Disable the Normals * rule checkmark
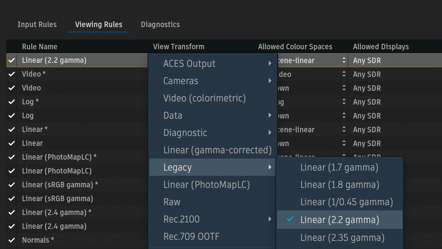 [12, 240]
